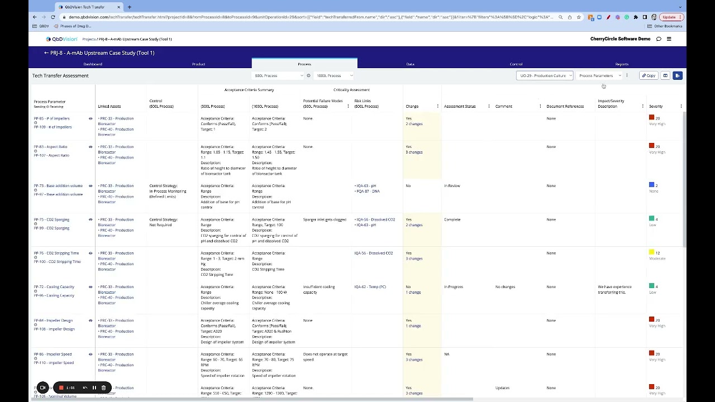Screen dimensions: 715x402
Task: Open the QBDV bookmark folder
Action: pyautogui.click(x=41, y=26)
